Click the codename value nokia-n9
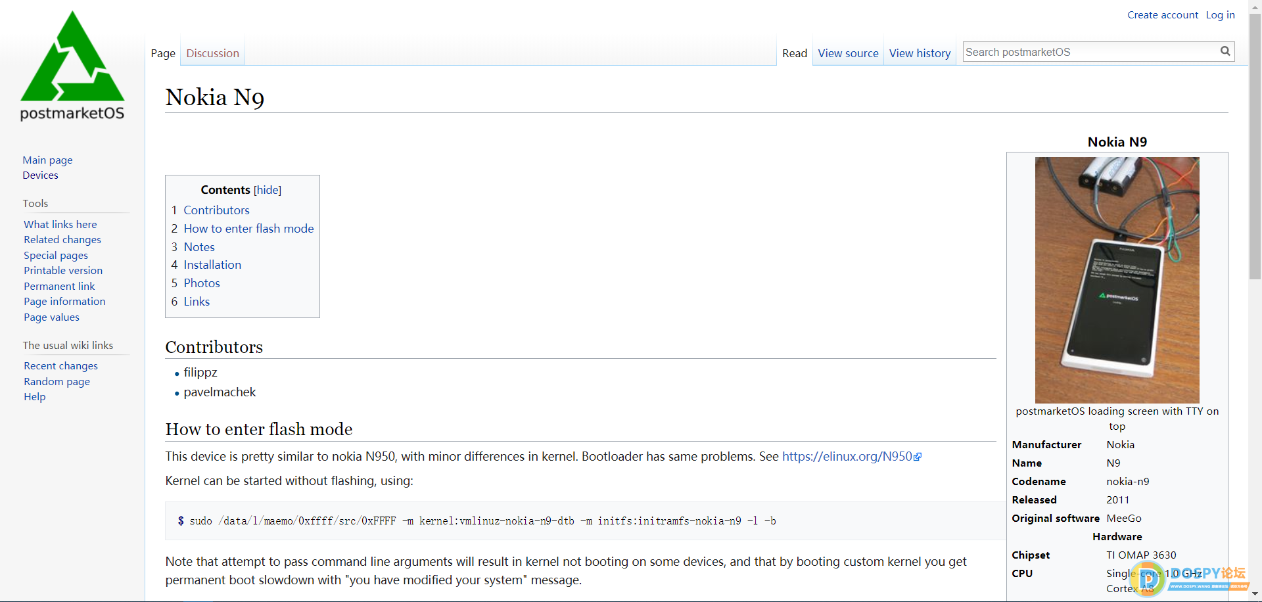This screenshot has width=1262, height=602. (1128, 482)
